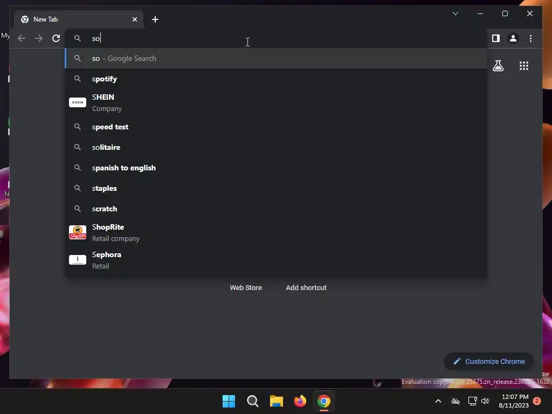Select the 'solitaire' suggestion

click(x=277, y=147)
